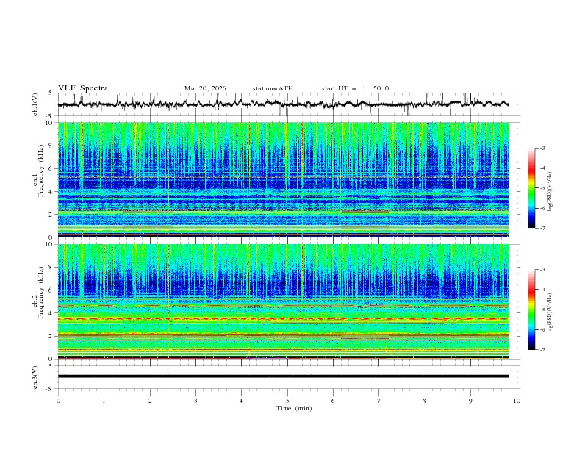Click the time axis tick label '8'
The width and height of the screenshot is (582, 450).
tap(425, 401)
